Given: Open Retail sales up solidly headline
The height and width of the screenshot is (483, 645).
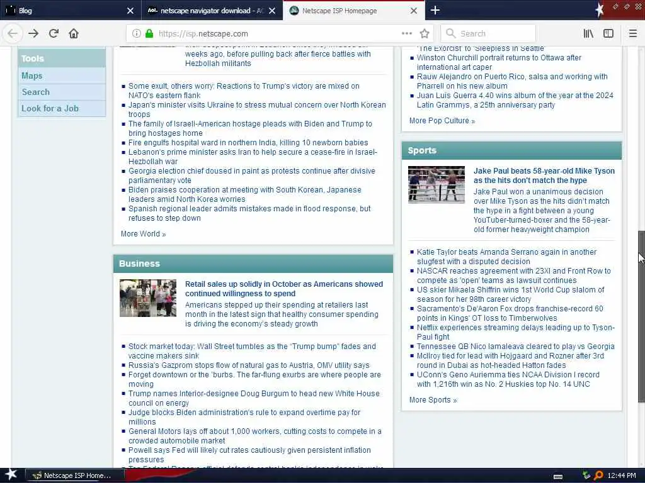Looking at the screenshot, I should (284, 289).
